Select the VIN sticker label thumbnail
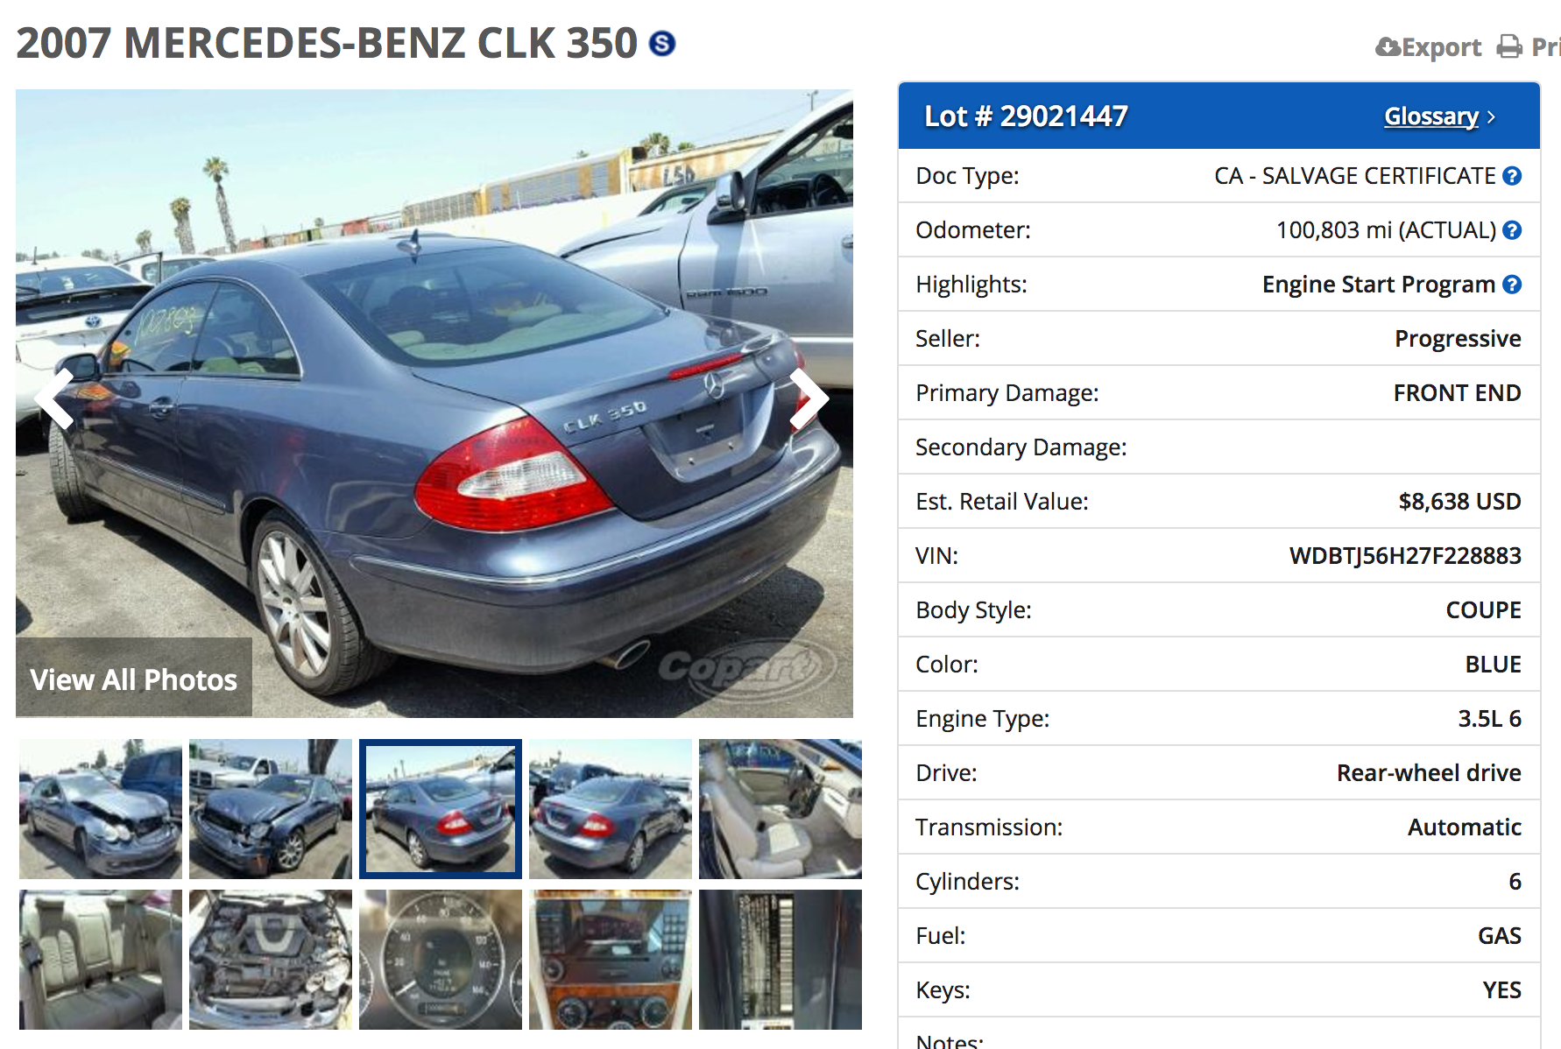The height and width of the screenshot is (1049, 1561). [x=780, y=960]
